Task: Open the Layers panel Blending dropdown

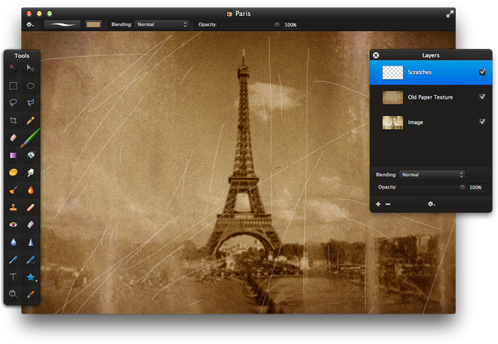Action: coord(432,175)
